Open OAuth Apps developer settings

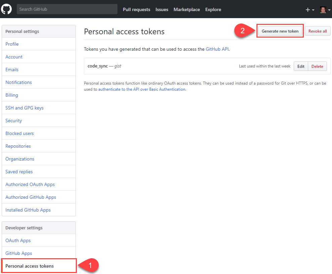click(x=39, y=240)
